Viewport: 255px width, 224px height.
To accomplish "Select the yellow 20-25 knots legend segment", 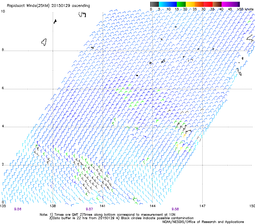I will point(190,4).
